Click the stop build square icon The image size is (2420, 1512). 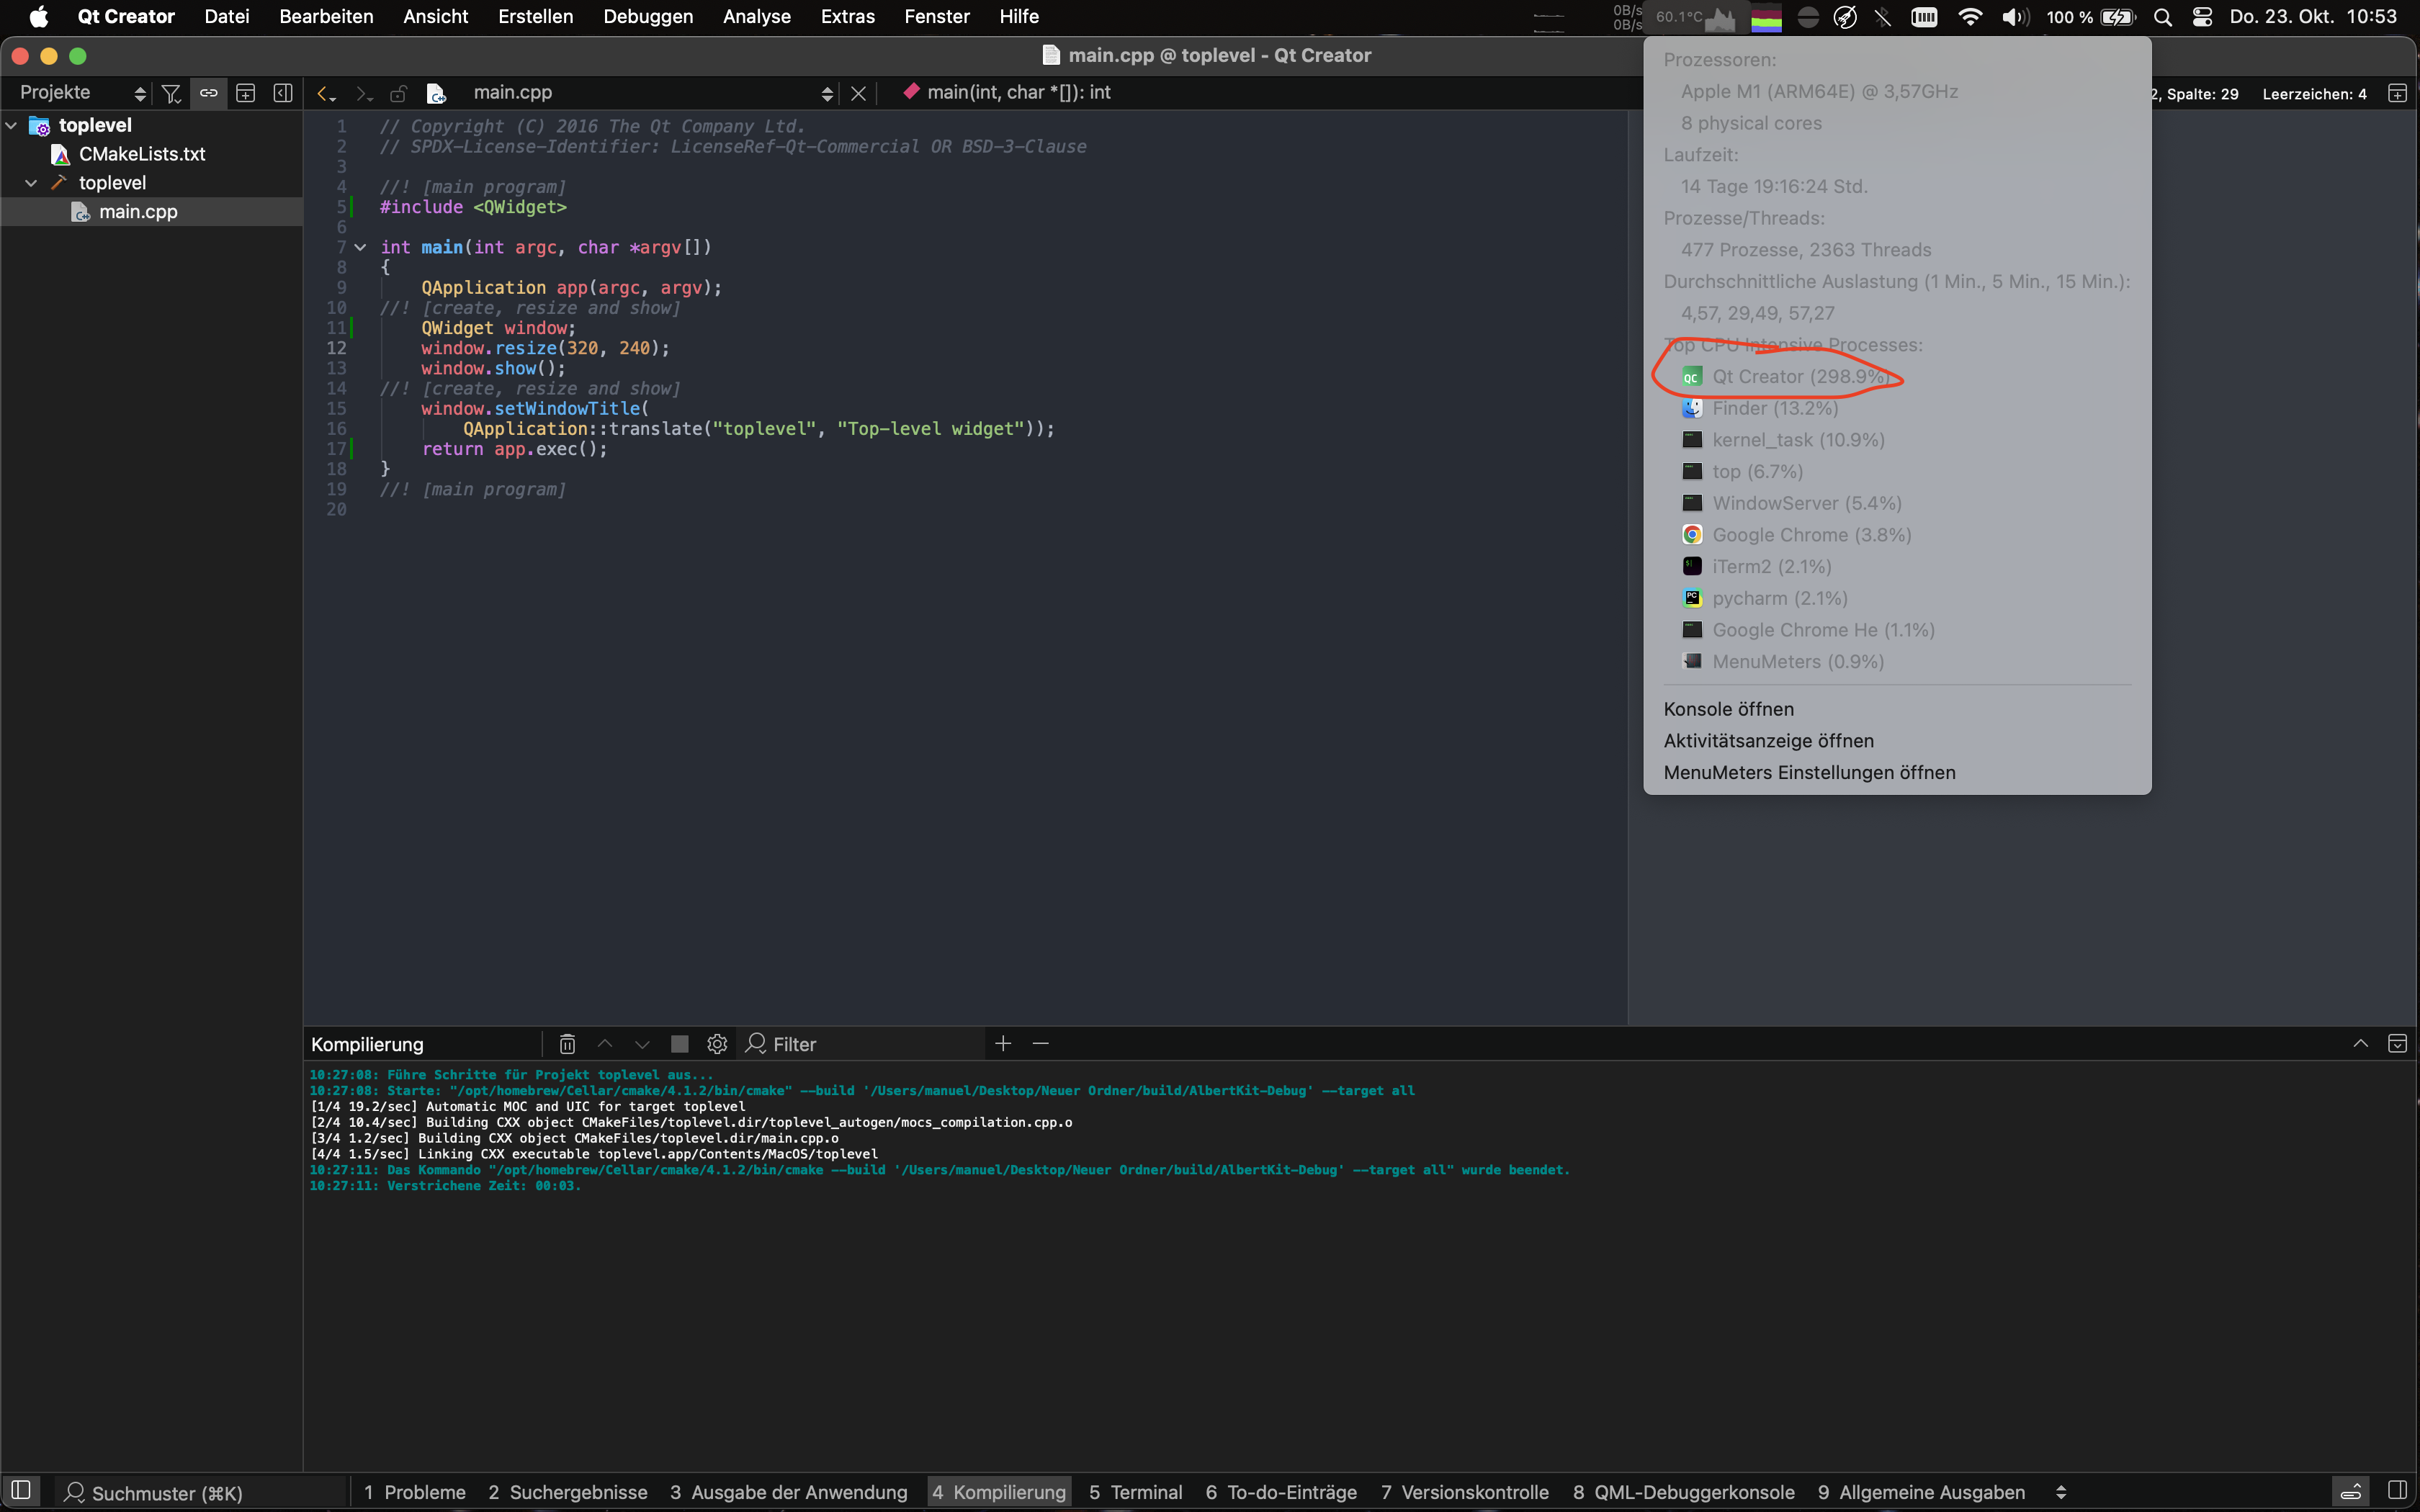point(680,1044)
